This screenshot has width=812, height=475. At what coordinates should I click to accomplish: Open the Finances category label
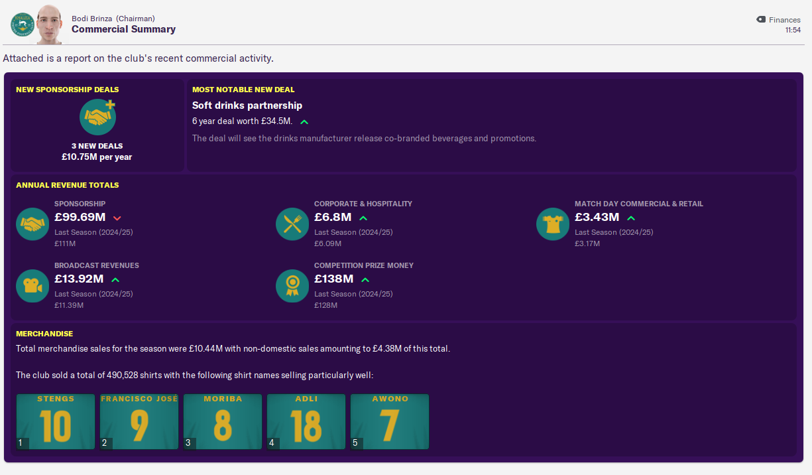click(x=785, y=20)
